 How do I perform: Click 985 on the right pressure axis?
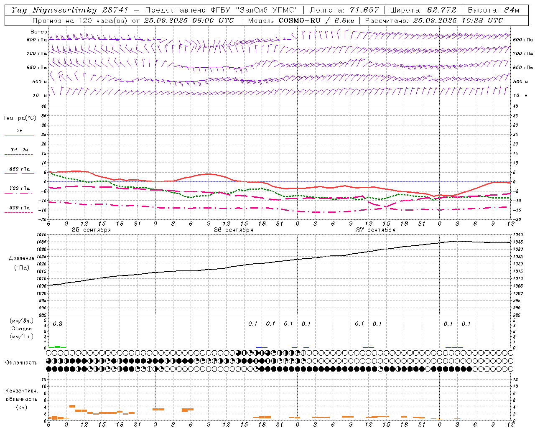click(x=517, y=315)
